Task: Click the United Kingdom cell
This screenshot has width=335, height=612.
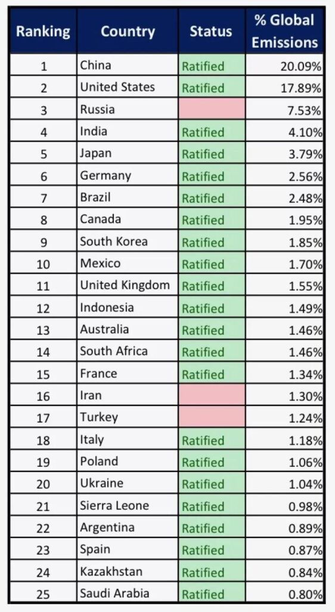Action: tap(128, 284)
